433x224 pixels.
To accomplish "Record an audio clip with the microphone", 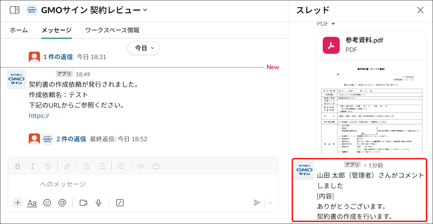I will (98, 203).
